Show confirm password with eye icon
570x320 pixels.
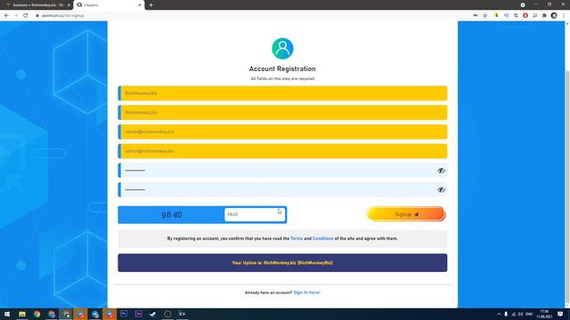441,189
